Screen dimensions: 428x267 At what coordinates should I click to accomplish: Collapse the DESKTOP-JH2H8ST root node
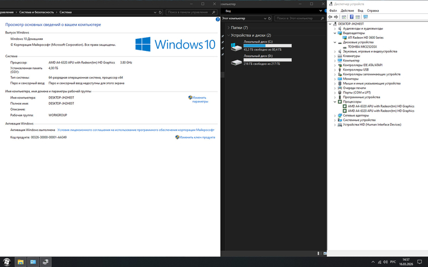tap(330, 24)
